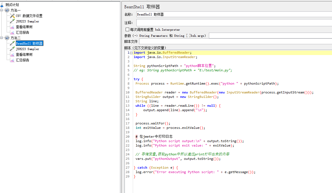Click the 注释 comment input field
Screen dimensions: 332x193
234,23
